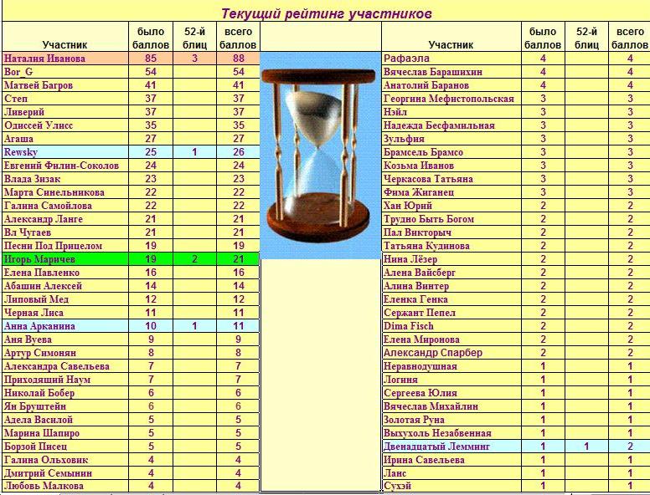The width and height of the screenshot is (650, 495).
Task: Click 'Дмитрий Семынин' cell
Action: pyautogui.click(x=65, y=473)
